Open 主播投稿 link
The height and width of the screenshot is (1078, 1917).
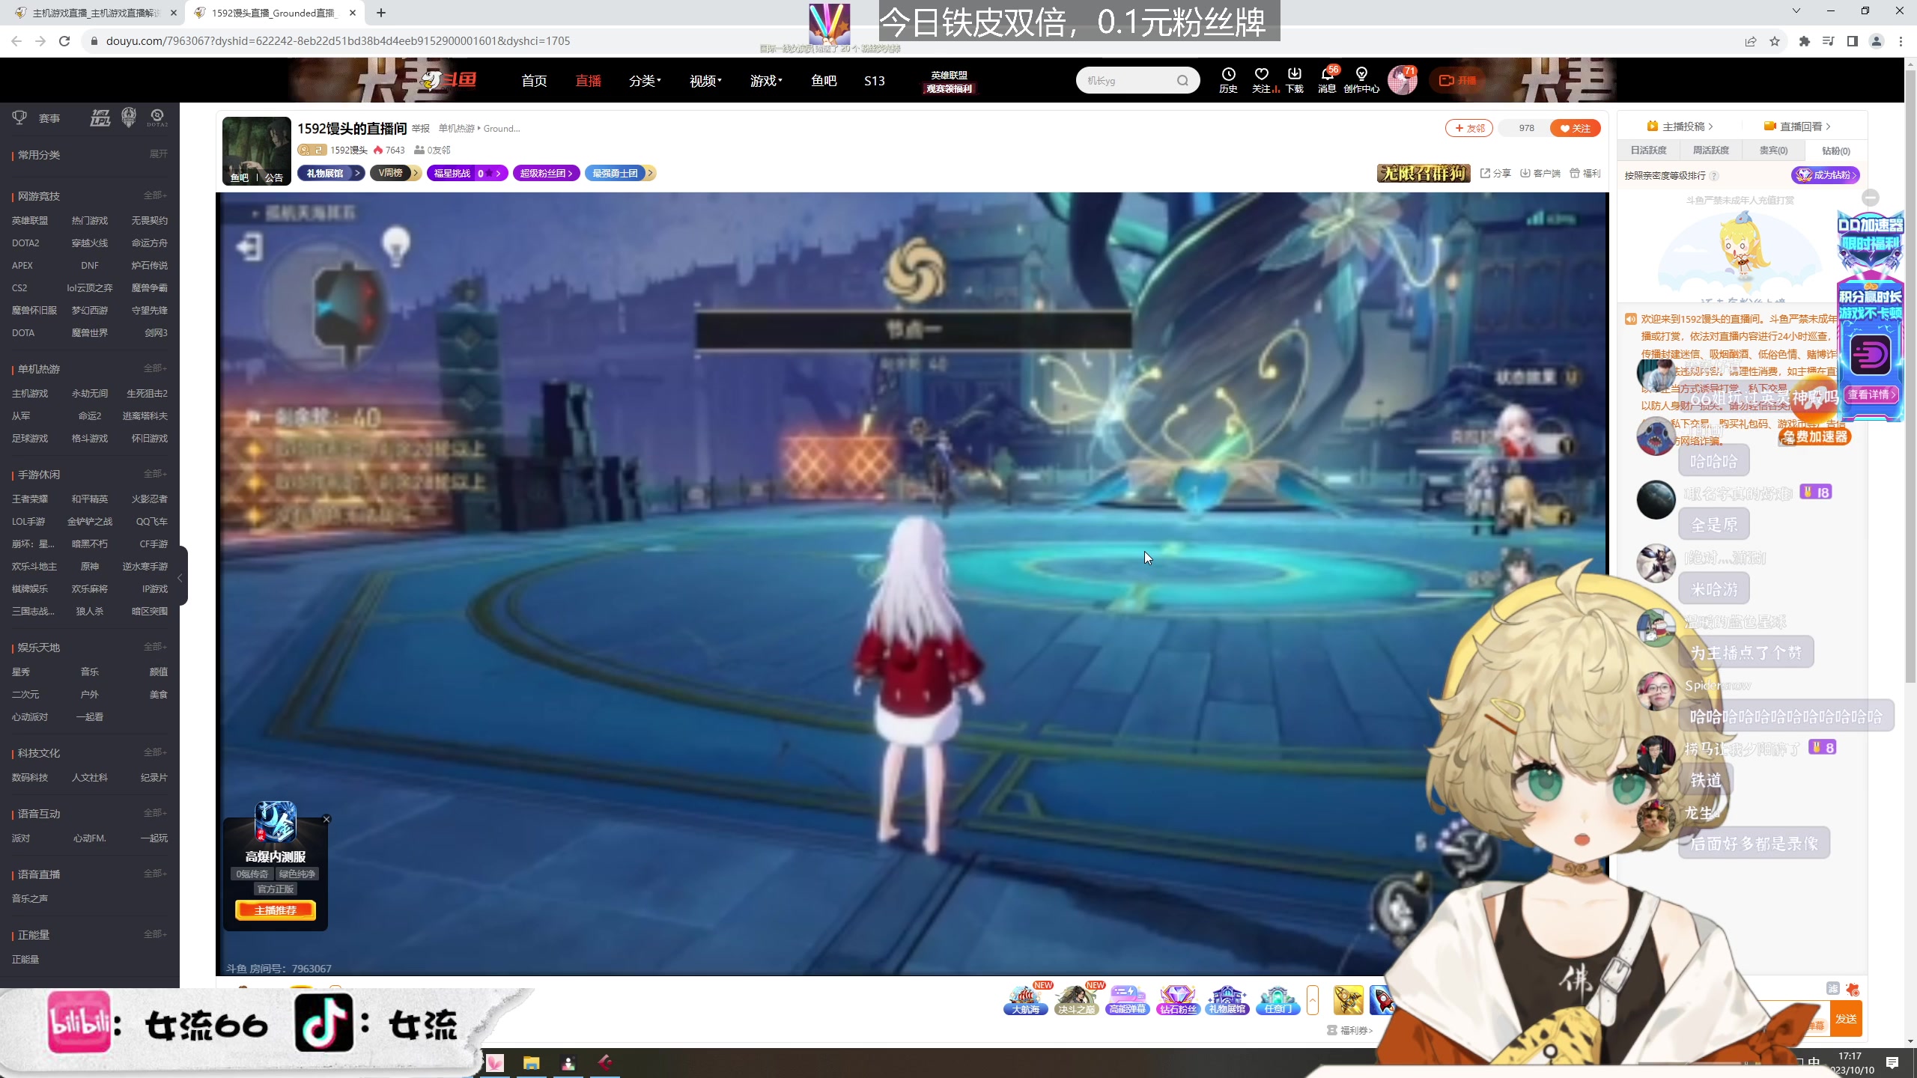coord(1680,127)
